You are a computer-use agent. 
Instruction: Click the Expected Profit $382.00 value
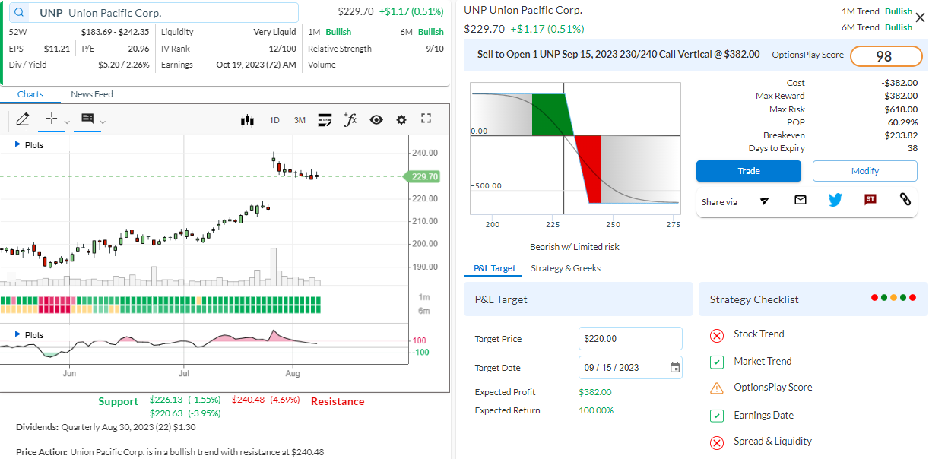[x=594, y=392]
